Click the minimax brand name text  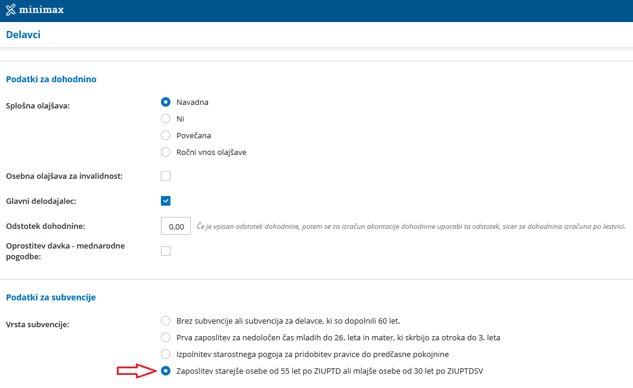pos(41,10)
